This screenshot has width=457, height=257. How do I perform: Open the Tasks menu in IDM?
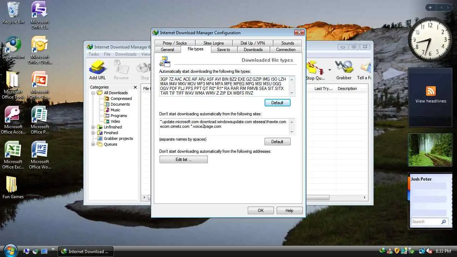tap(94, 54)
